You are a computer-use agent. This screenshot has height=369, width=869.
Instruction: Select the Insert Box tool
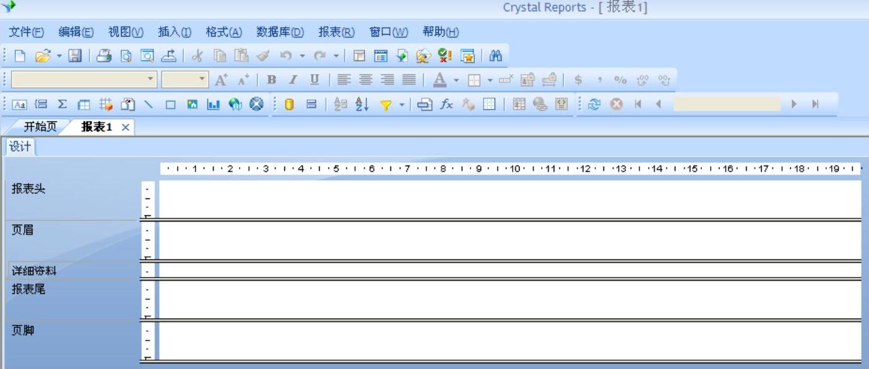[170, 105]
